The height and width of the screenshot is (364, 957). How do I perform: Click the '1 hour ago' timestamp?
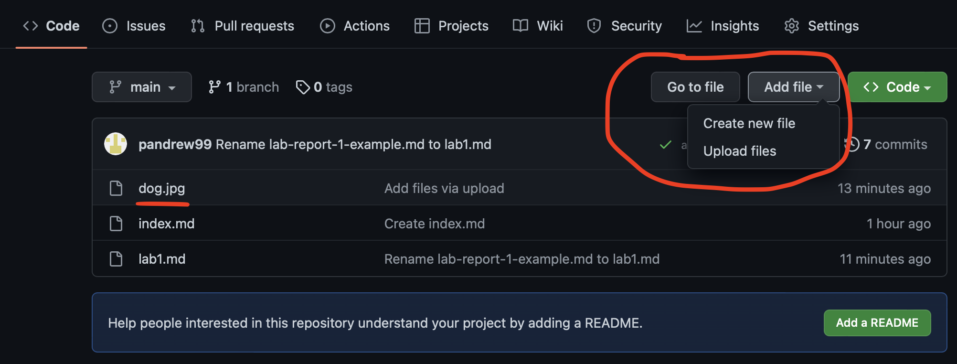[899, 224]
